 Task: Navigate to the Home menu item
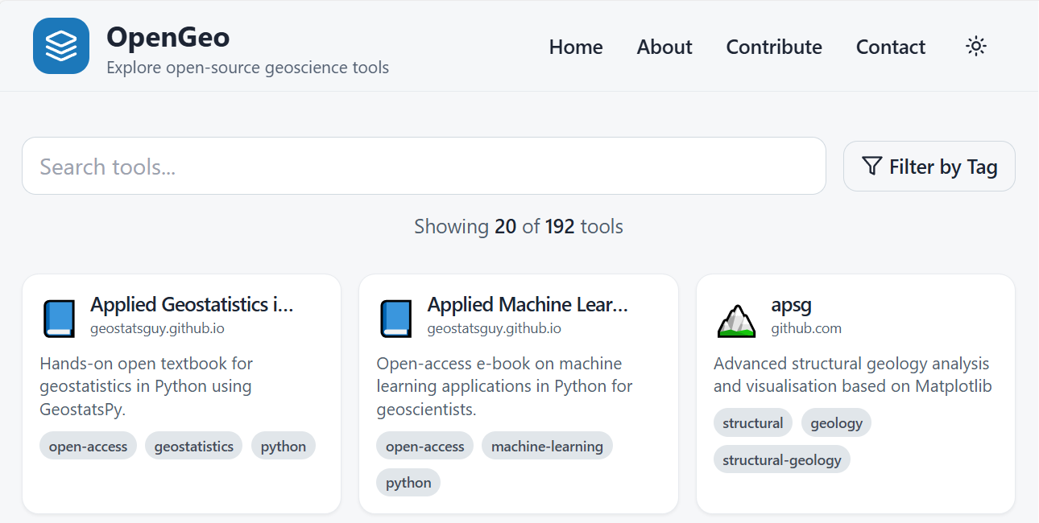[x=575, y=47]
